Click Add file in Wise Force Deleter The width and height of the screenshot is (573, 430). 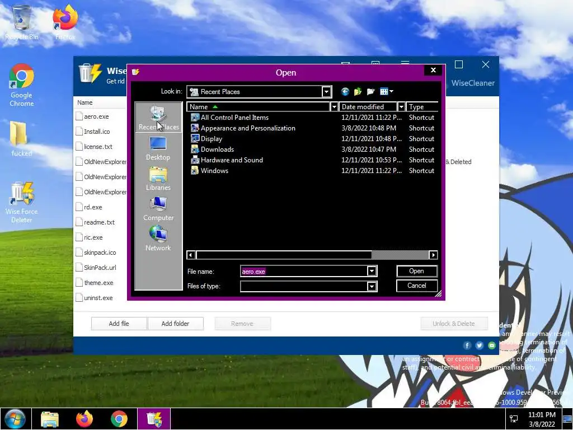119,324
